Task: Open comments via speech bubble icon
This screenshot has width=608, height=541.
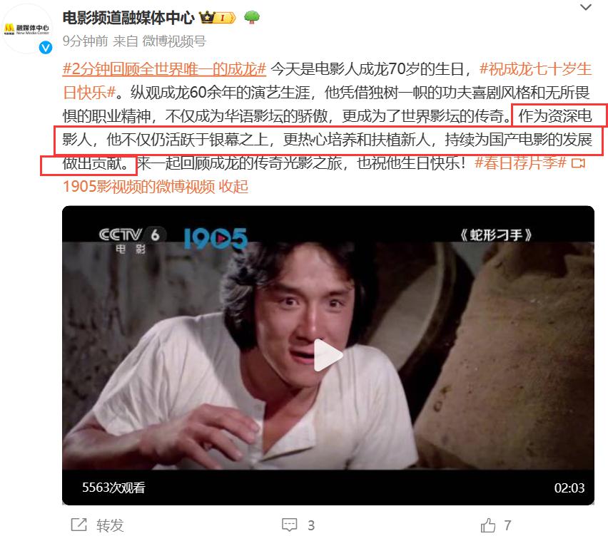Action: [289, 525]
